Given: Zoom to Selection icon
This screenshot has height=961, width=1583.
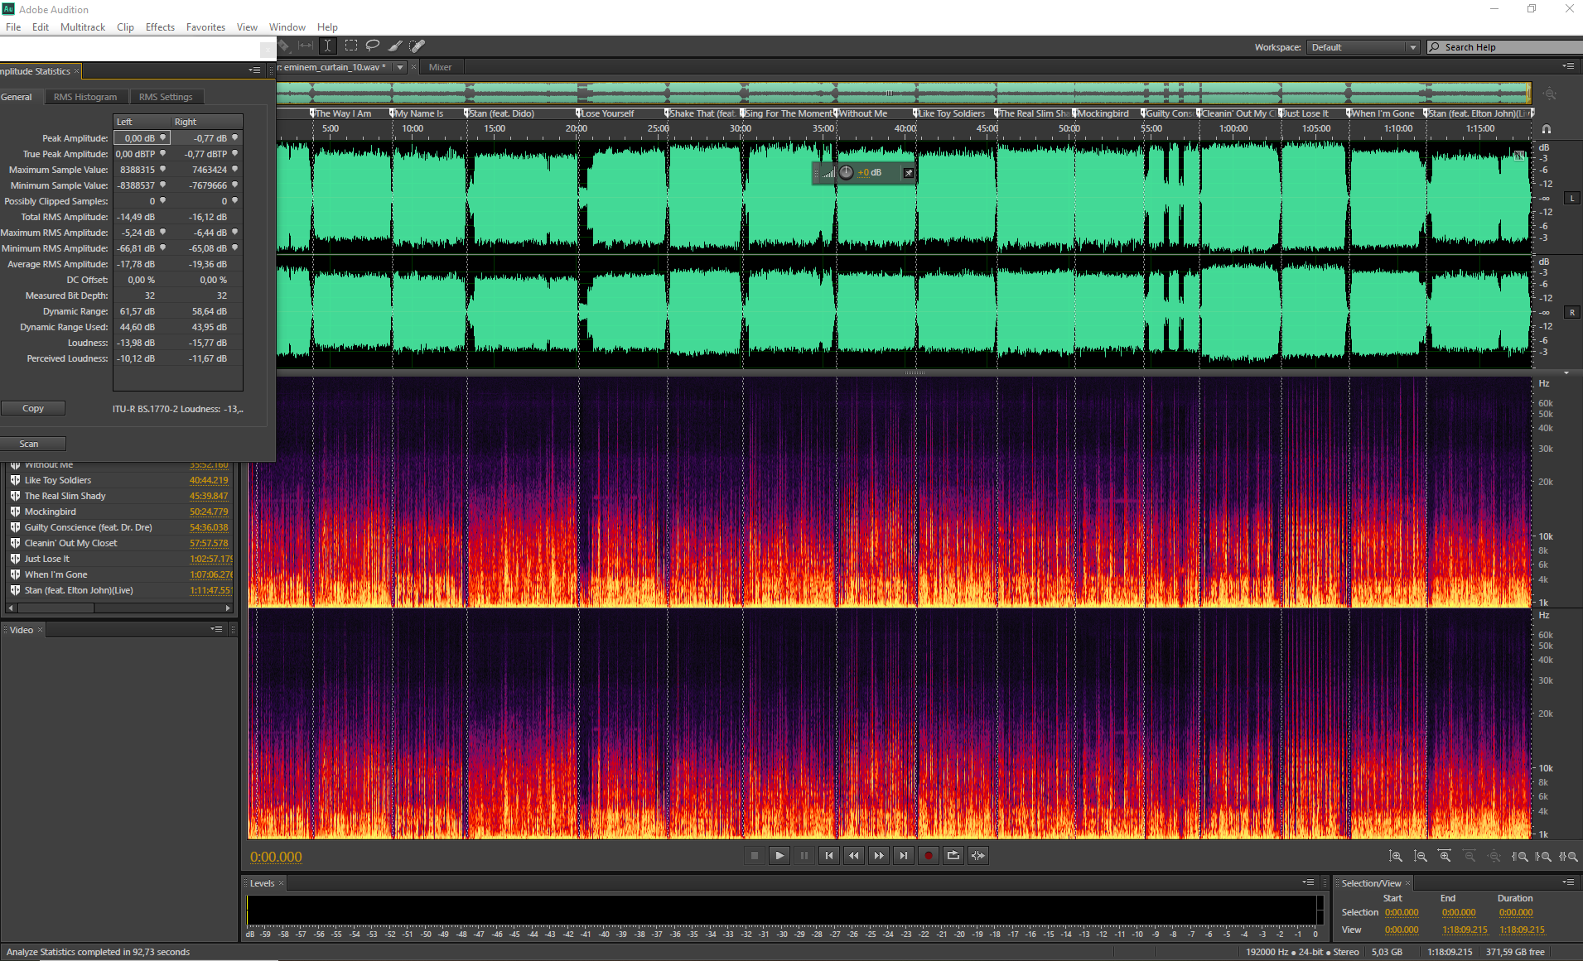Looking at the screenshot, I should click(1568, 857).
